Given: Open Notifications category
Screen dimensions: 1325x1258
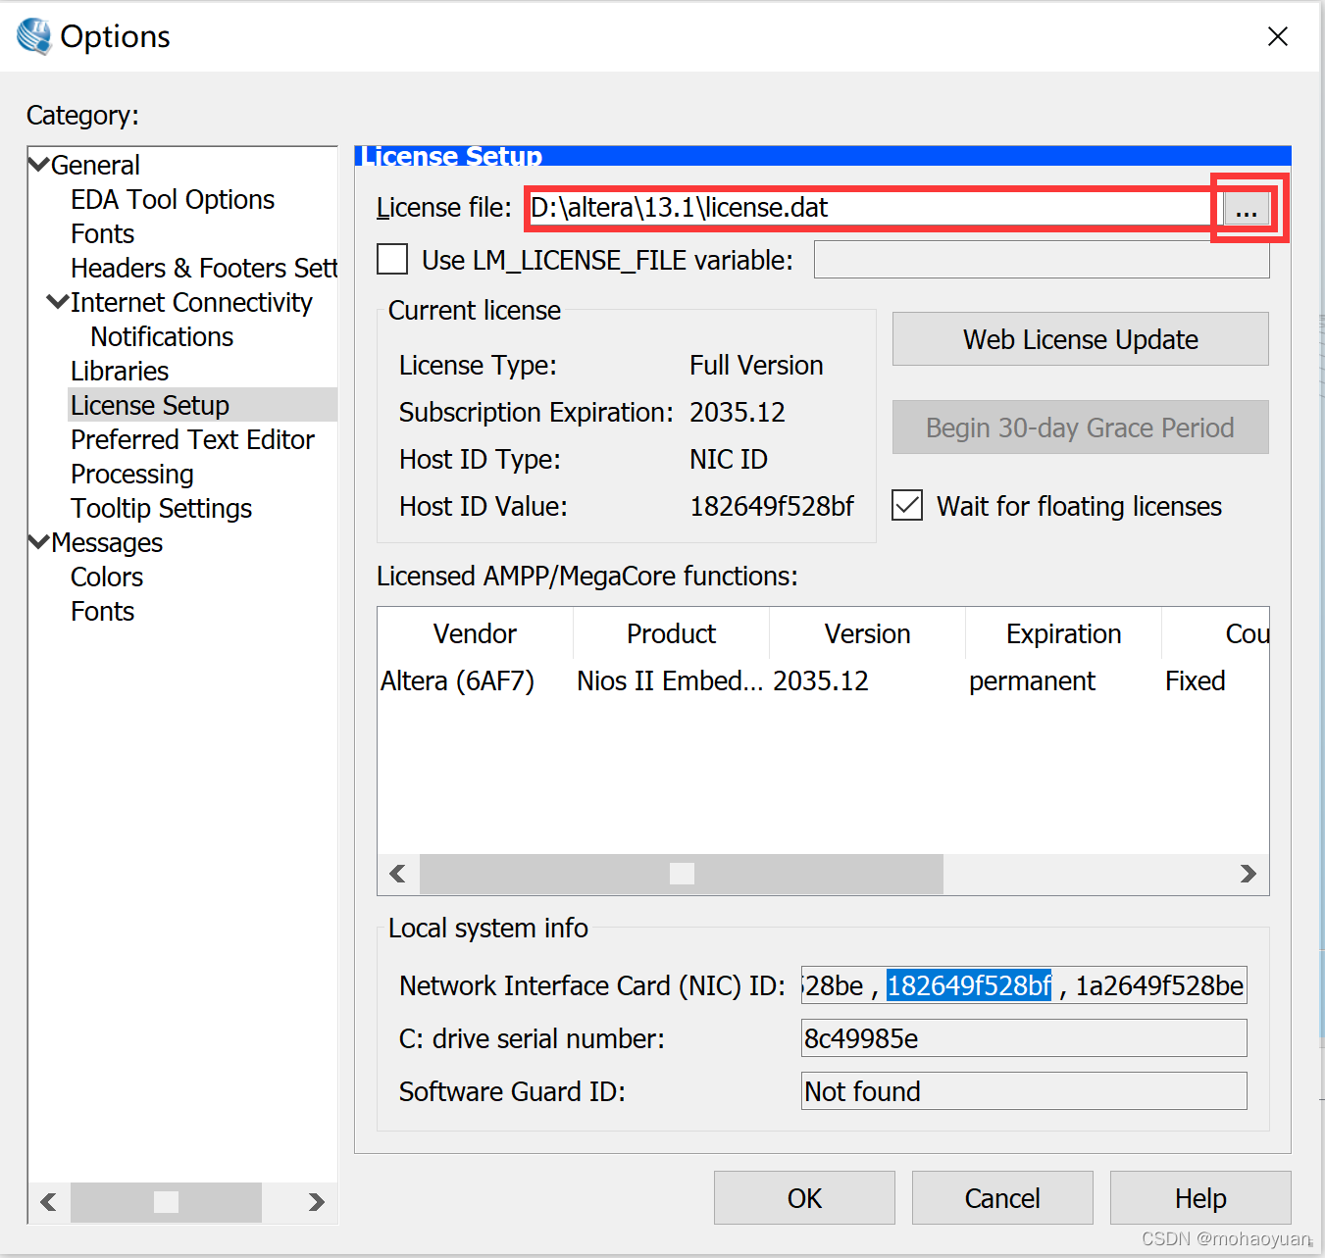Looking at the screenshot, I should [x=162, y=337].
